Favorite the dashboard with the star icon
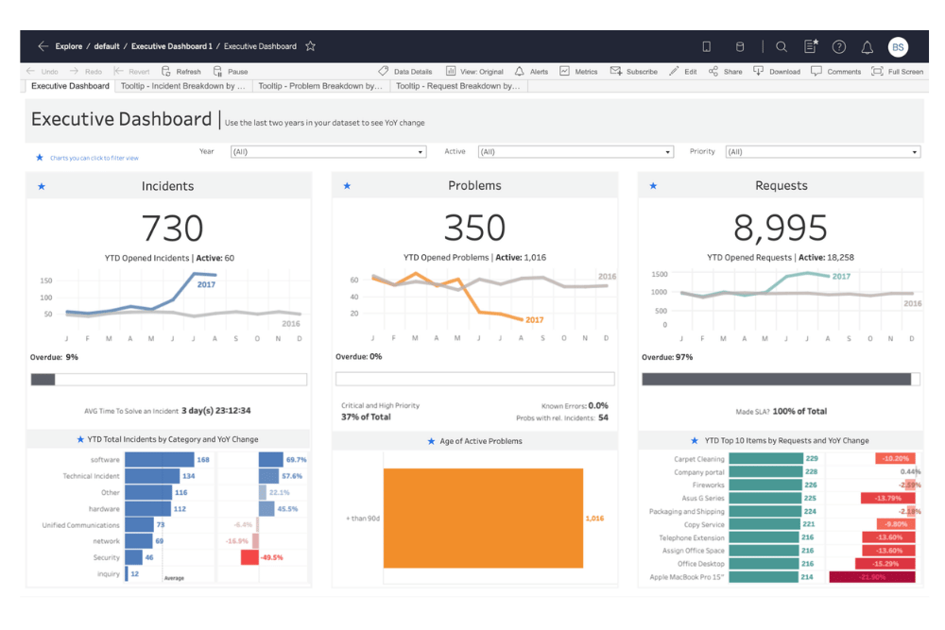 point(310,46)
